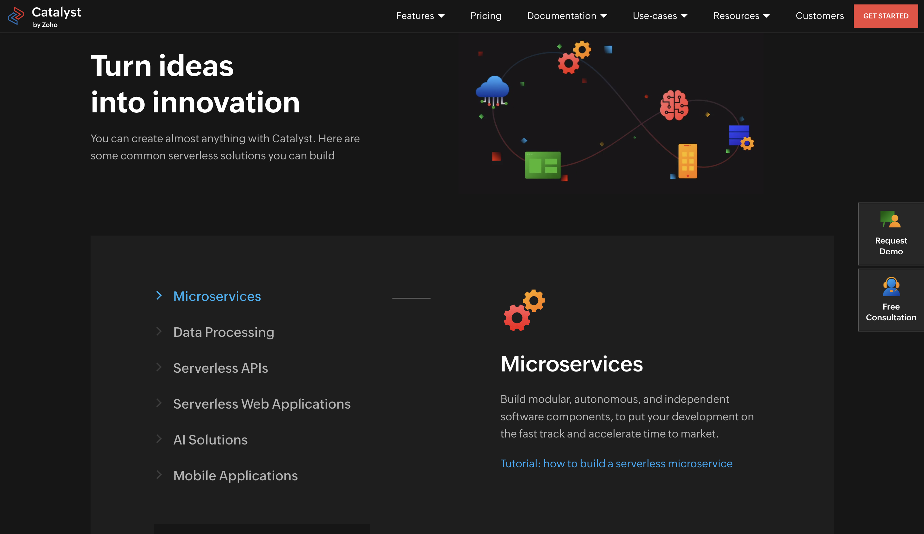The width and height of the screenshot is (924, 534).
Task: Open the Documentation dropdown menu
Action: [567, 16]
